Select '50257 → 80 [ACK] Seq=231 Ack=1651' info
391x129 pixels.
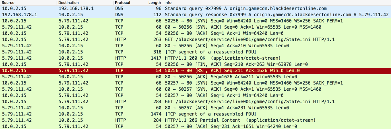click(231, 127)
